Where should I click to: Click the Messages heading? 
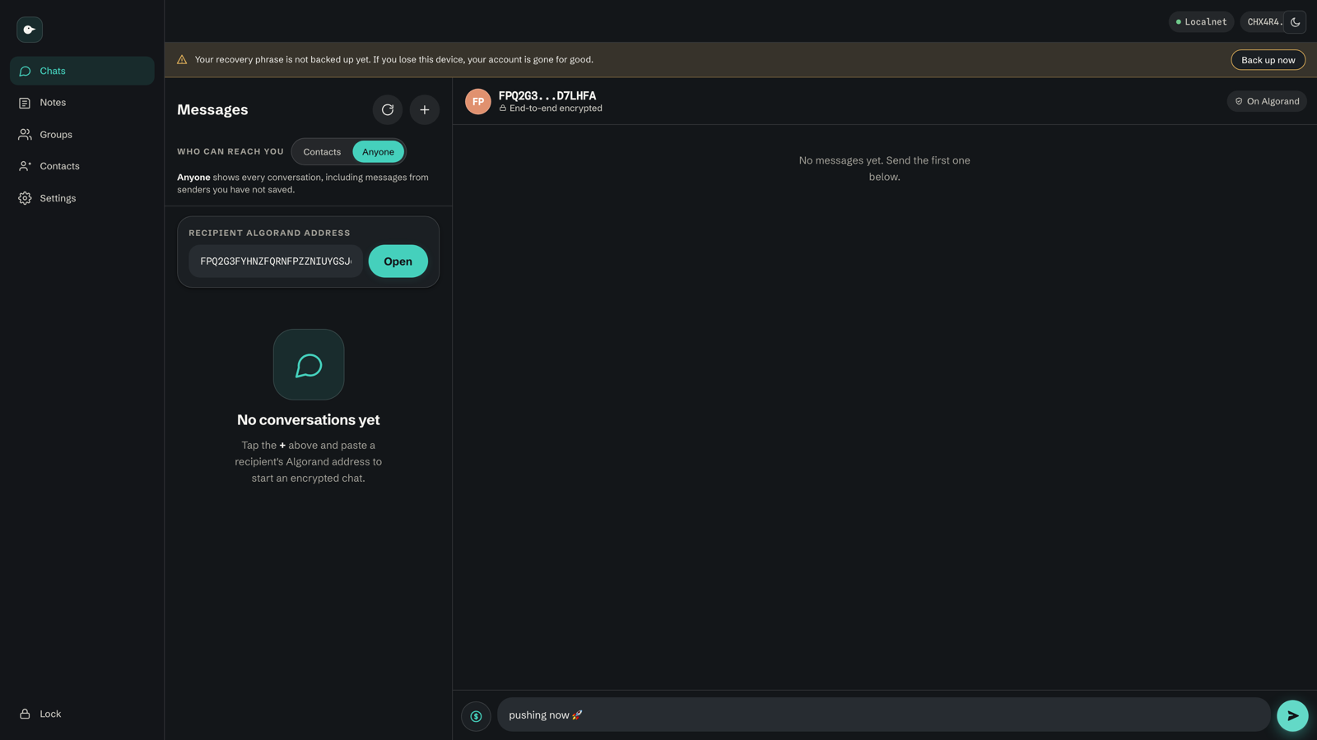212,110
